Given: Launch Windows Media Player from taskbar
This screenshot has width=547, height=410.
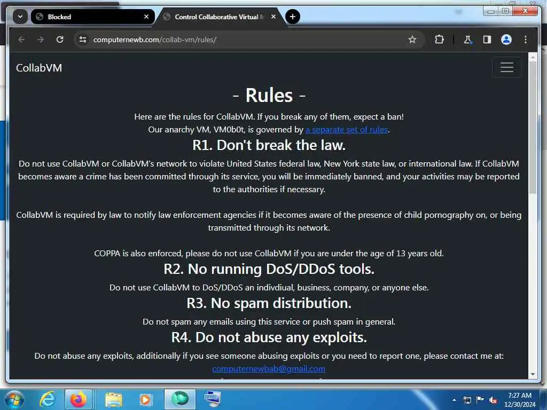Looking at the screenshot, I should pos(145,399).
